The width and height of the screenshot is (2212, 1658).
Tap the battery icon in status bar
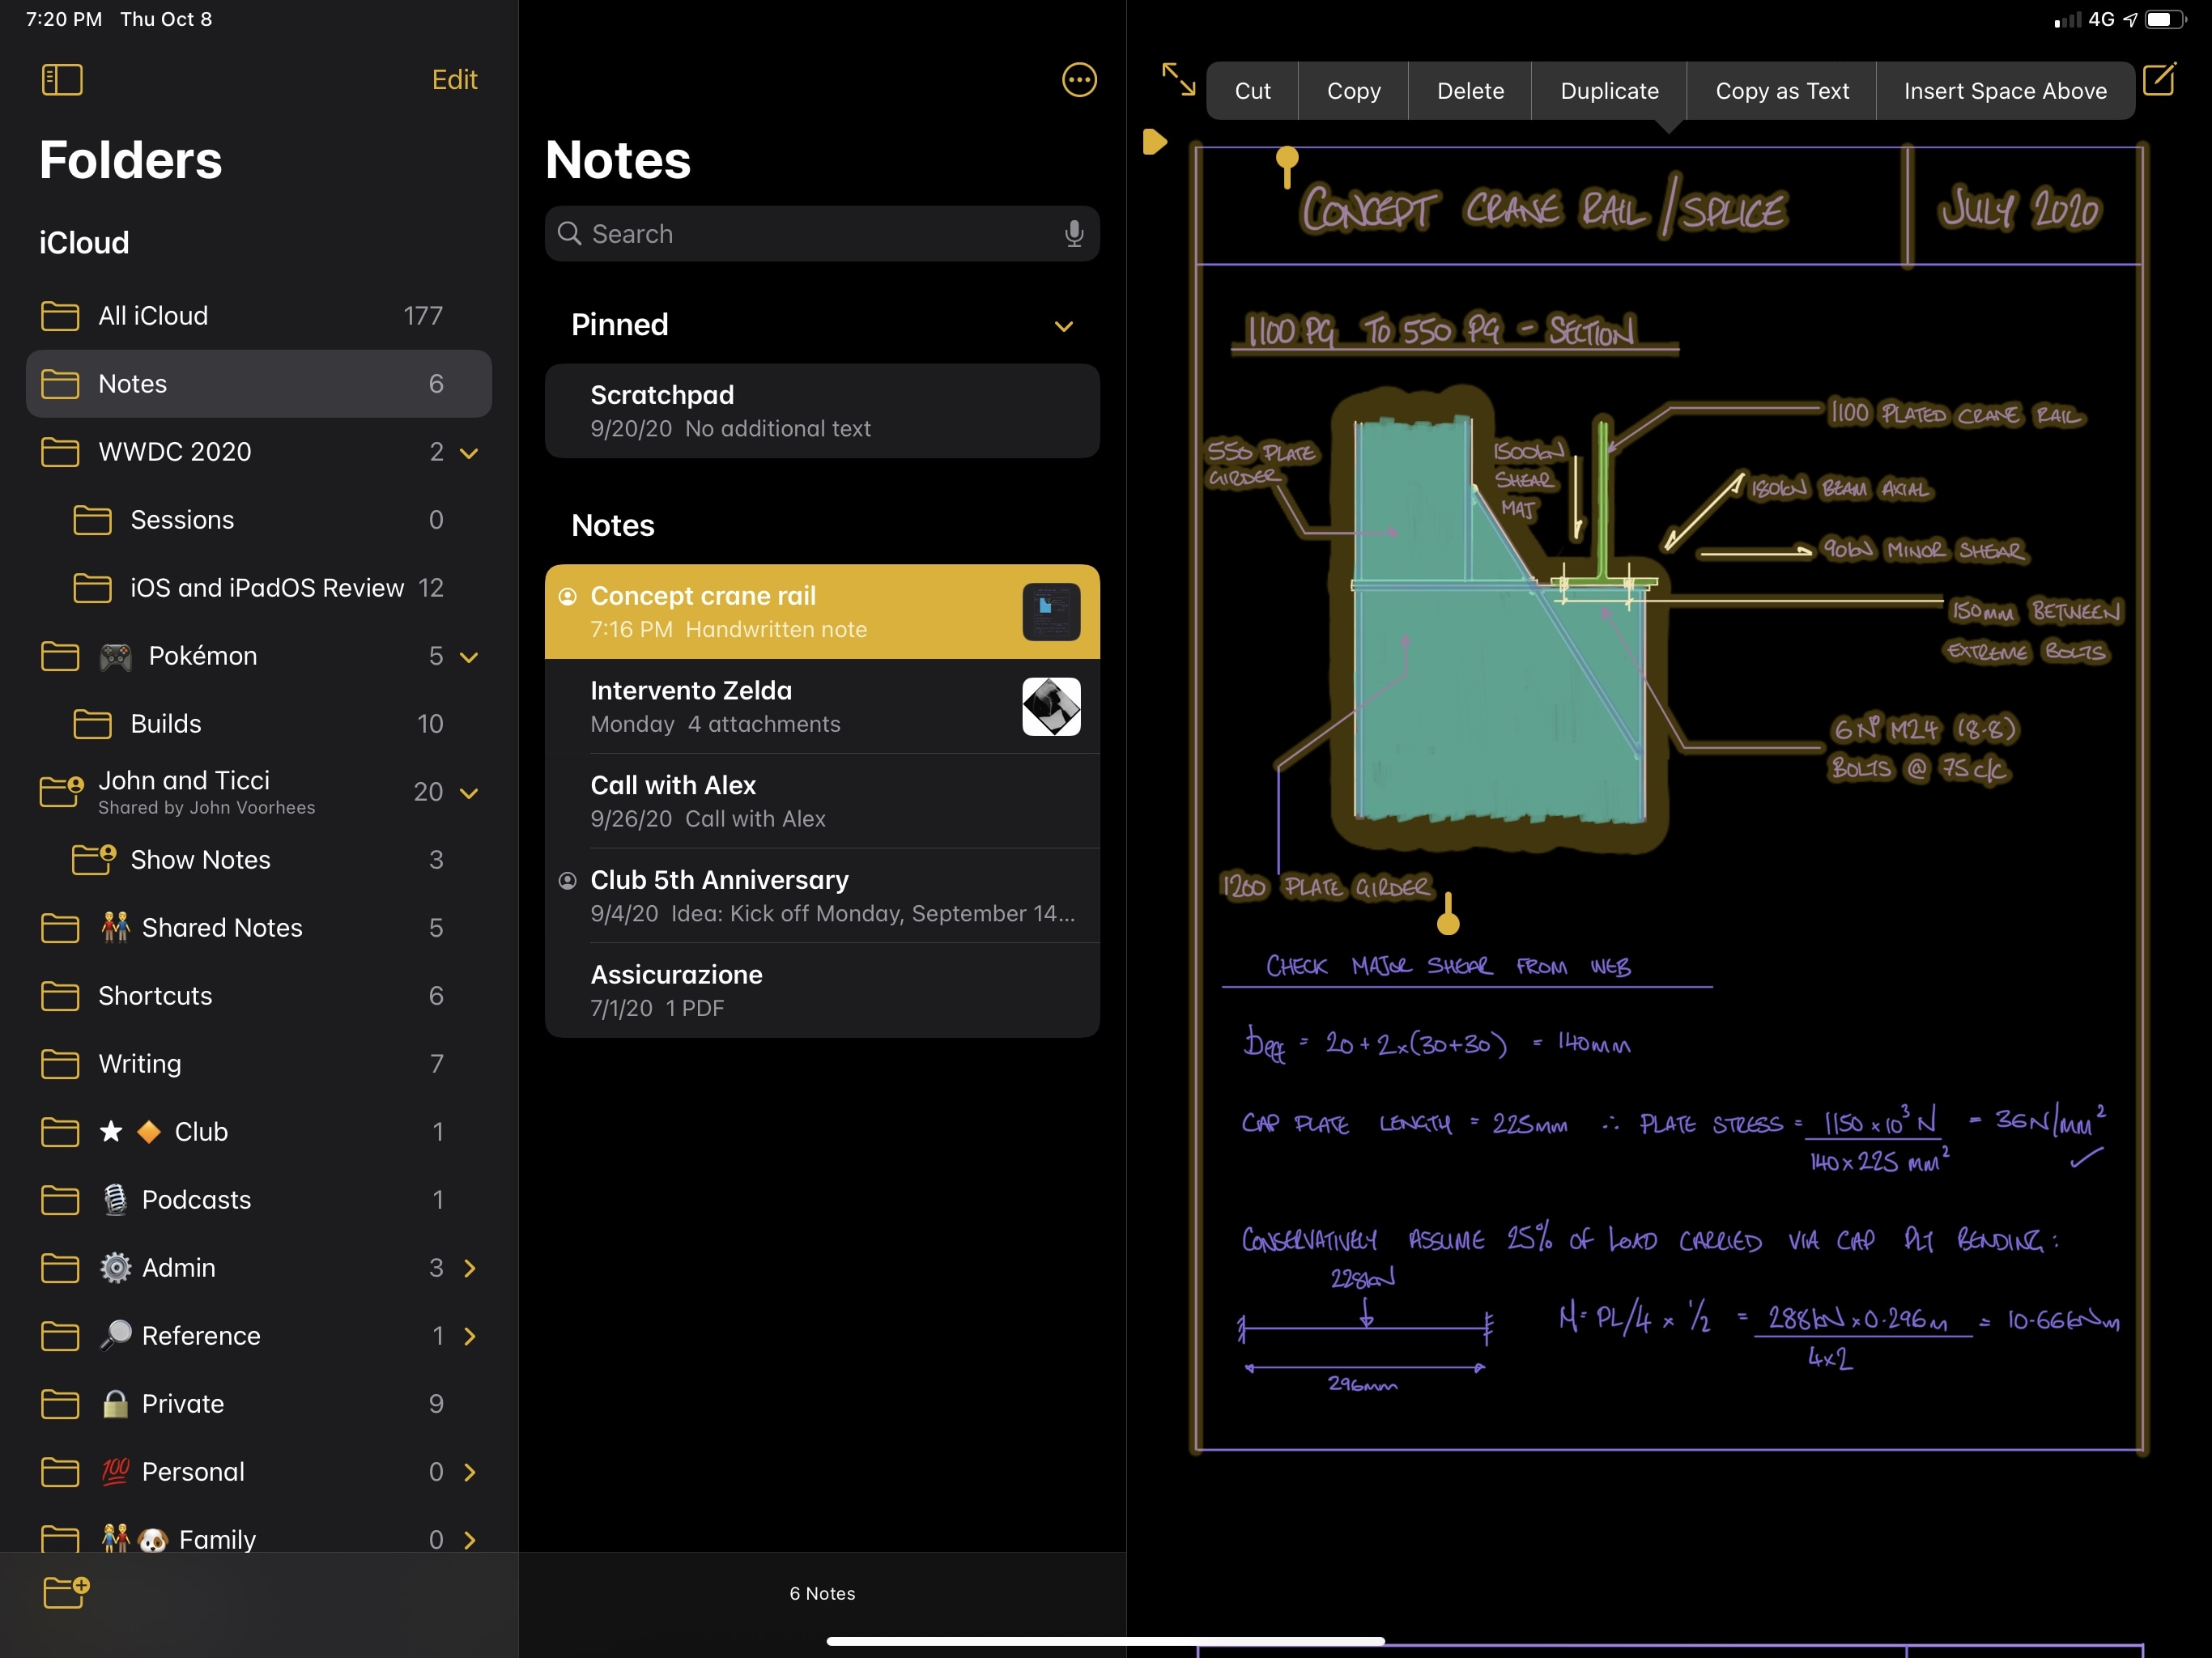(2165, 19)
